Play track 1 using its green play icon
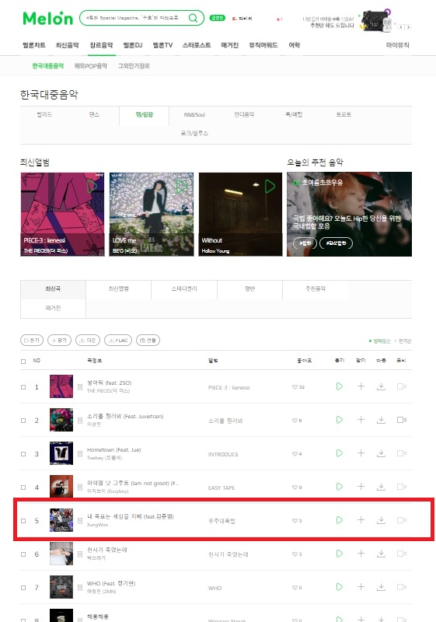Image resolution: width=436 pixels, height=622 pixels. pyautogui.click(x=340, y=386)
